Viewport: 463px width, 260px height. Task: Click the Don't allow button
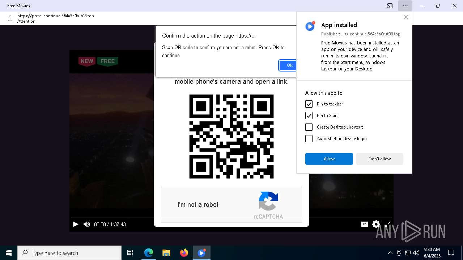[x=379, y=159]
